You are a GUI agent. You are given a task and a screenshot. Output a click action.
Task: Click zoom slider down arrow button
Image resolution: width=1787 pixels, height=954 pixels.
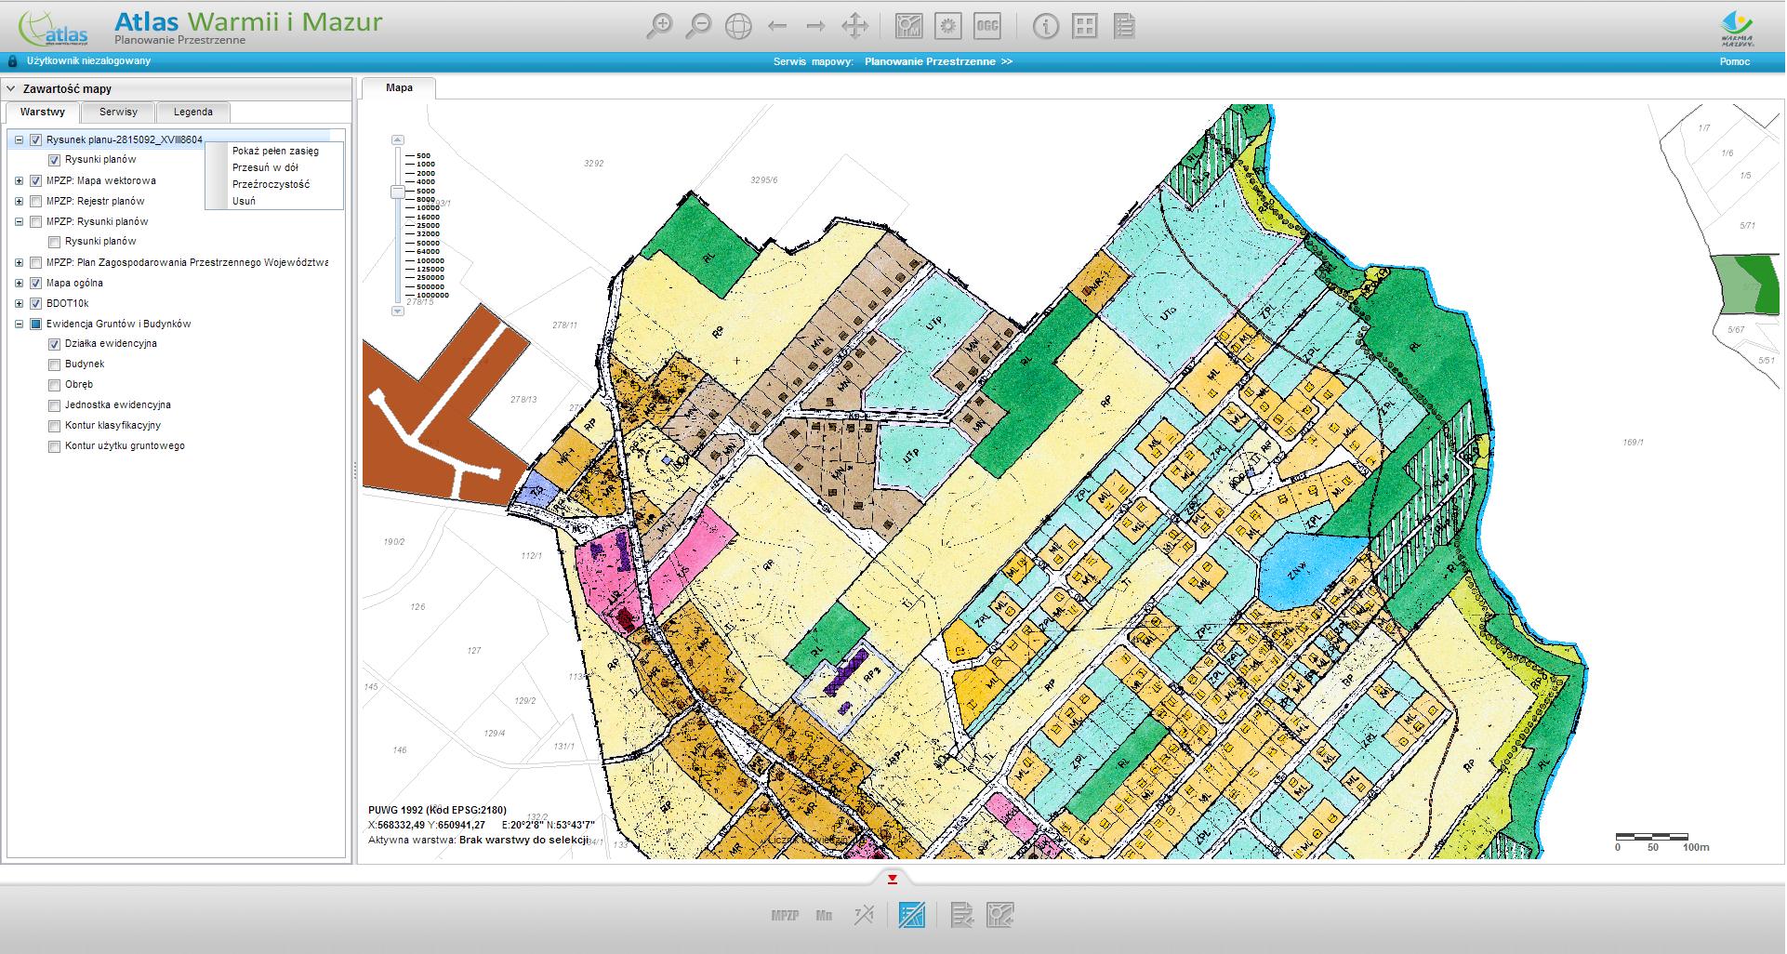(x=398, y=311)
